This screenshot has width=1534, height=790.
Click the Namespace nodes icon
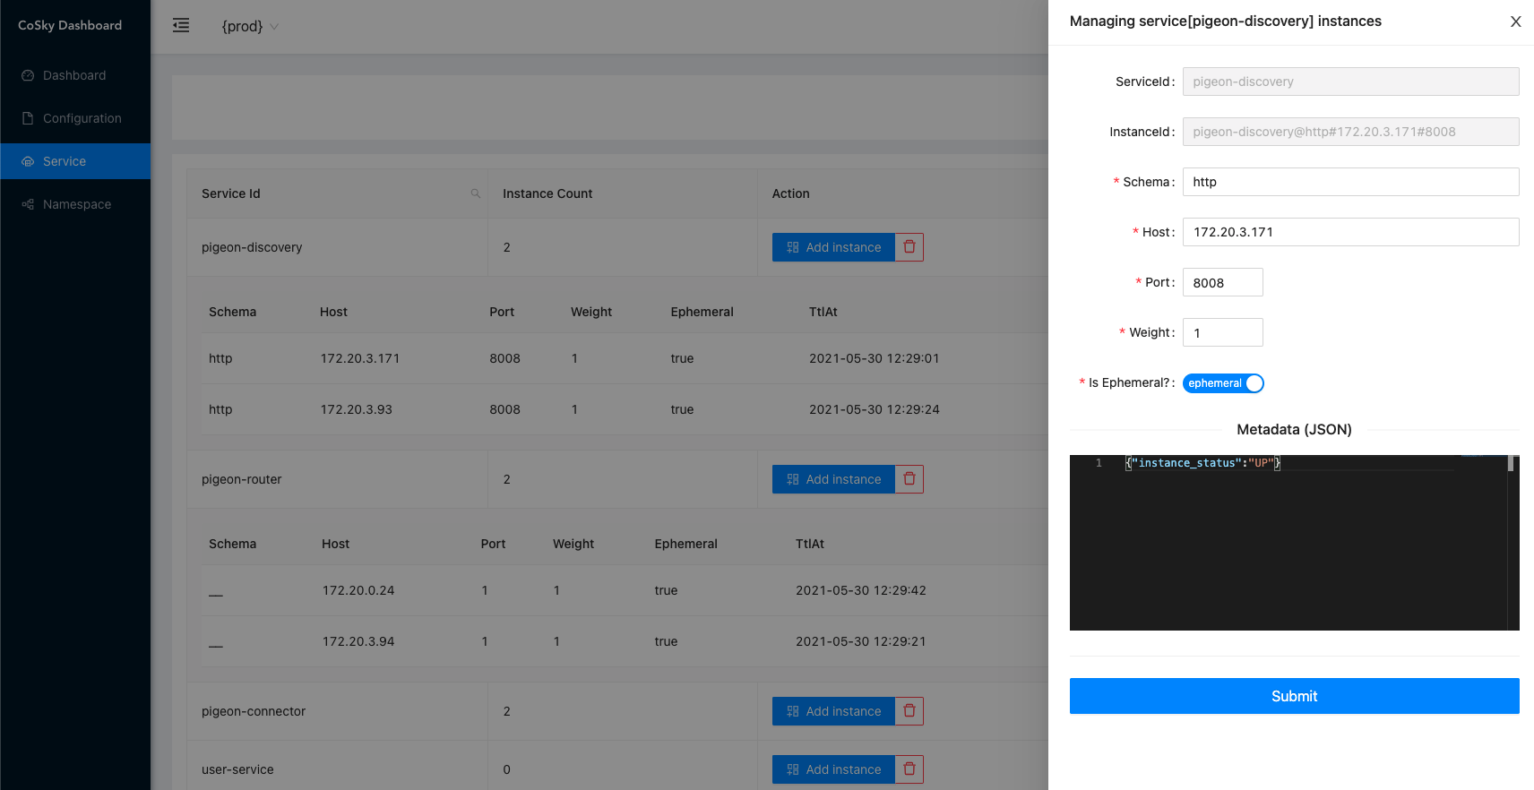(28, 204)
